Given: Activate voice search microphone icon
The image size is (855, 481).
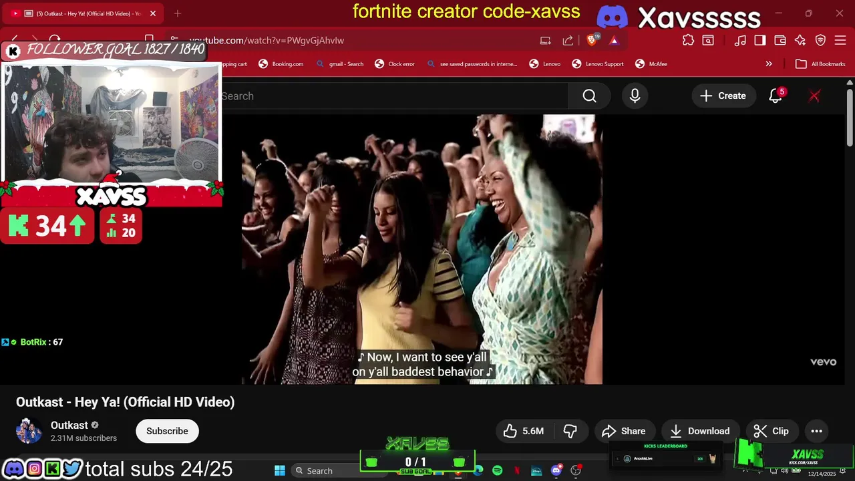Looking at the screenshot, I should (635, 96).
